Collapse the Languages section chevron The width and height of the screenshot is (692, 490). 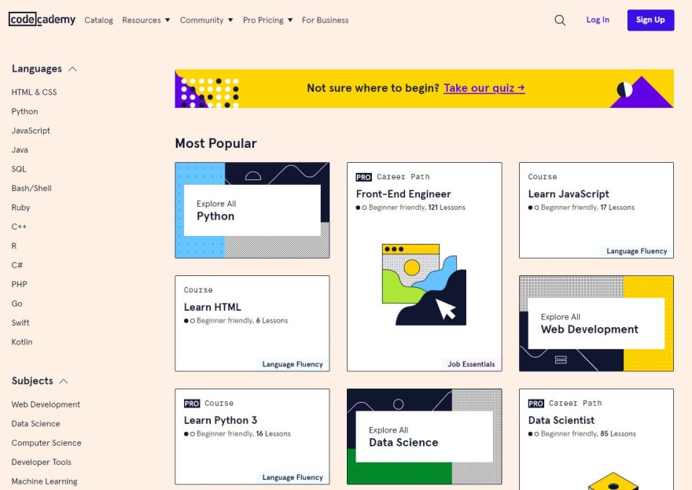[x=73, y=69]
